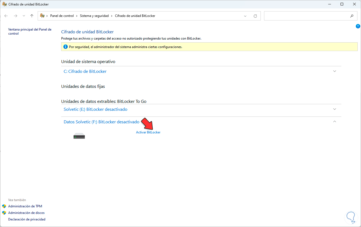Image resolution: width=361 pixels, height=227 pixels.
Task: Open recent locations dropdown arrow
Action: click(24, 16)
